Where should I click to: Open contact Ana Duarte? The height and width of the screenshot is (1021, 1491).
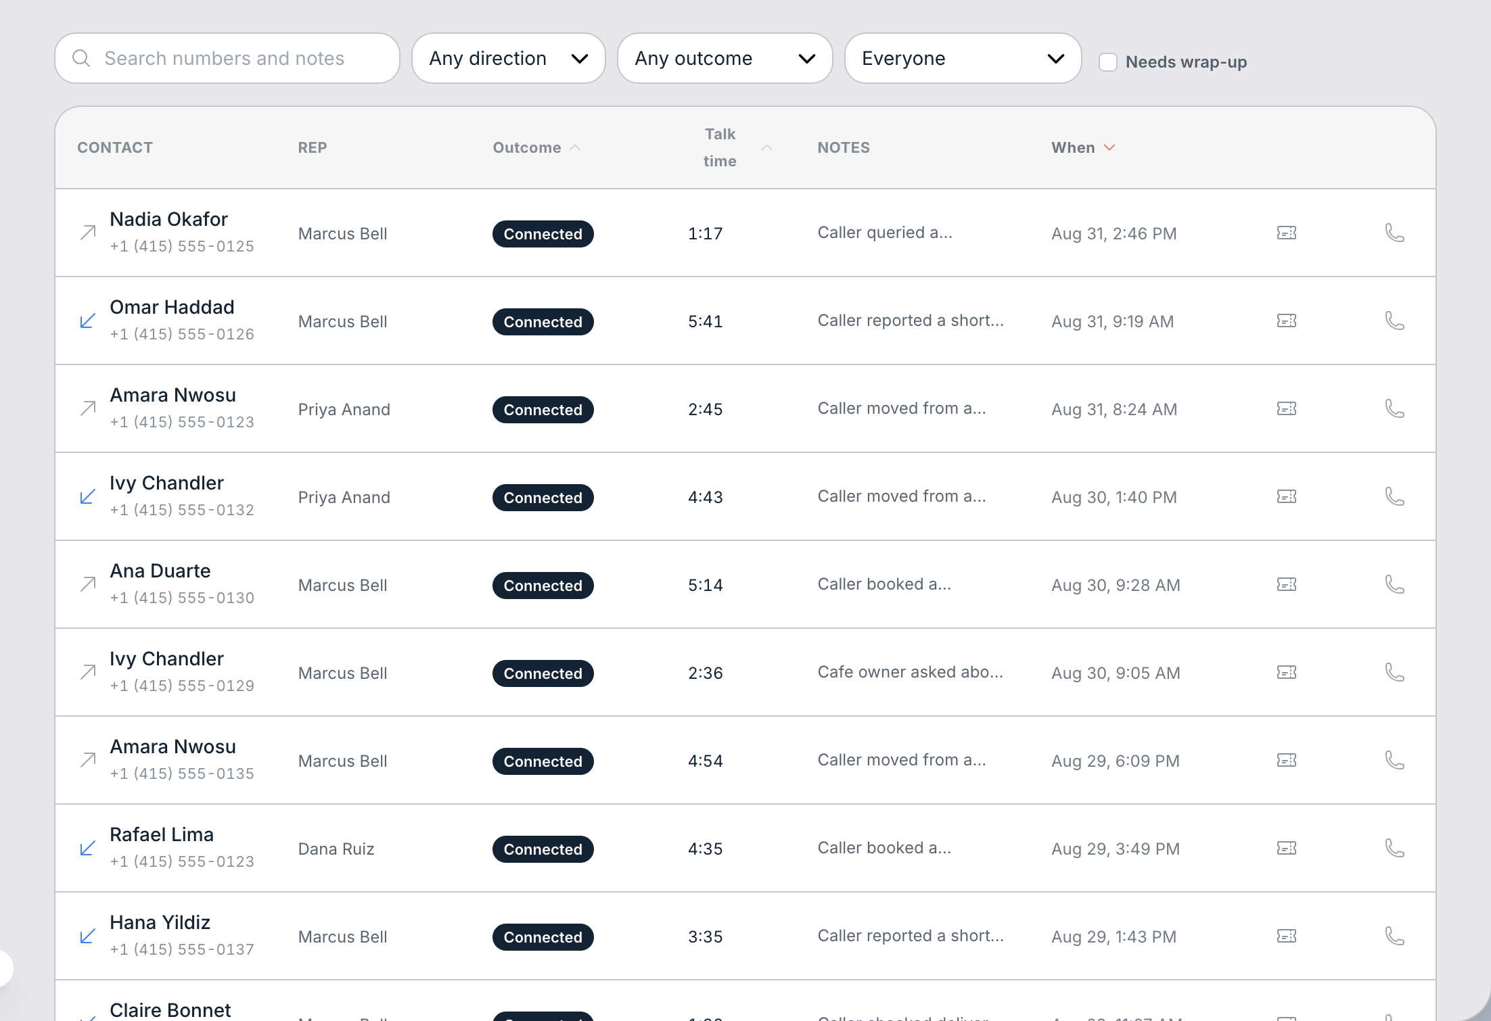(160, 571)
